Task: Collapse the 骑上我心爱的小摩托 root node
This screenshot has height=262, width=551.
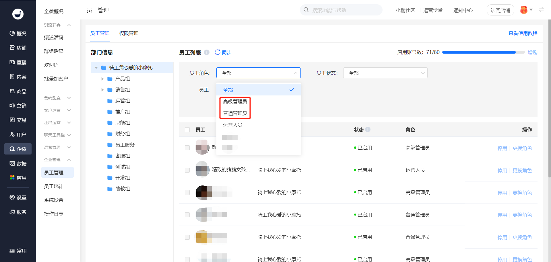Action: (x=96, y=68)
